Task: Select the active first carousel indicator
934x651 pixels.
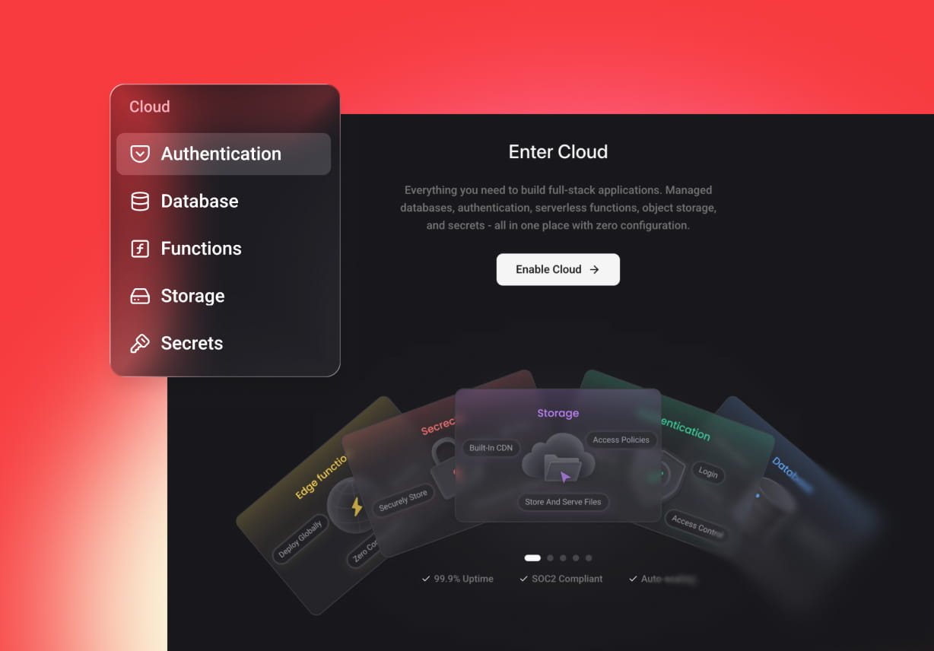Action: click(532, 558)
